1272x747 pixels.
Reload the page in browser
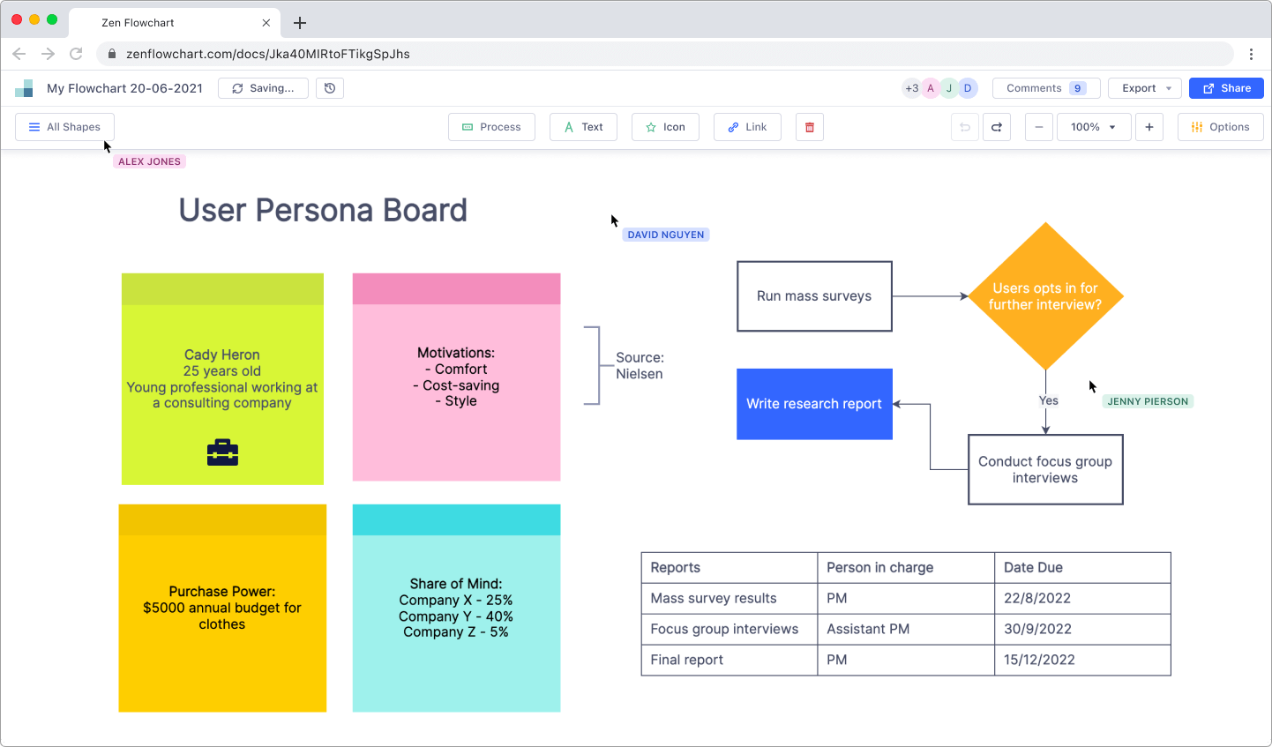[x=77, y=54]
